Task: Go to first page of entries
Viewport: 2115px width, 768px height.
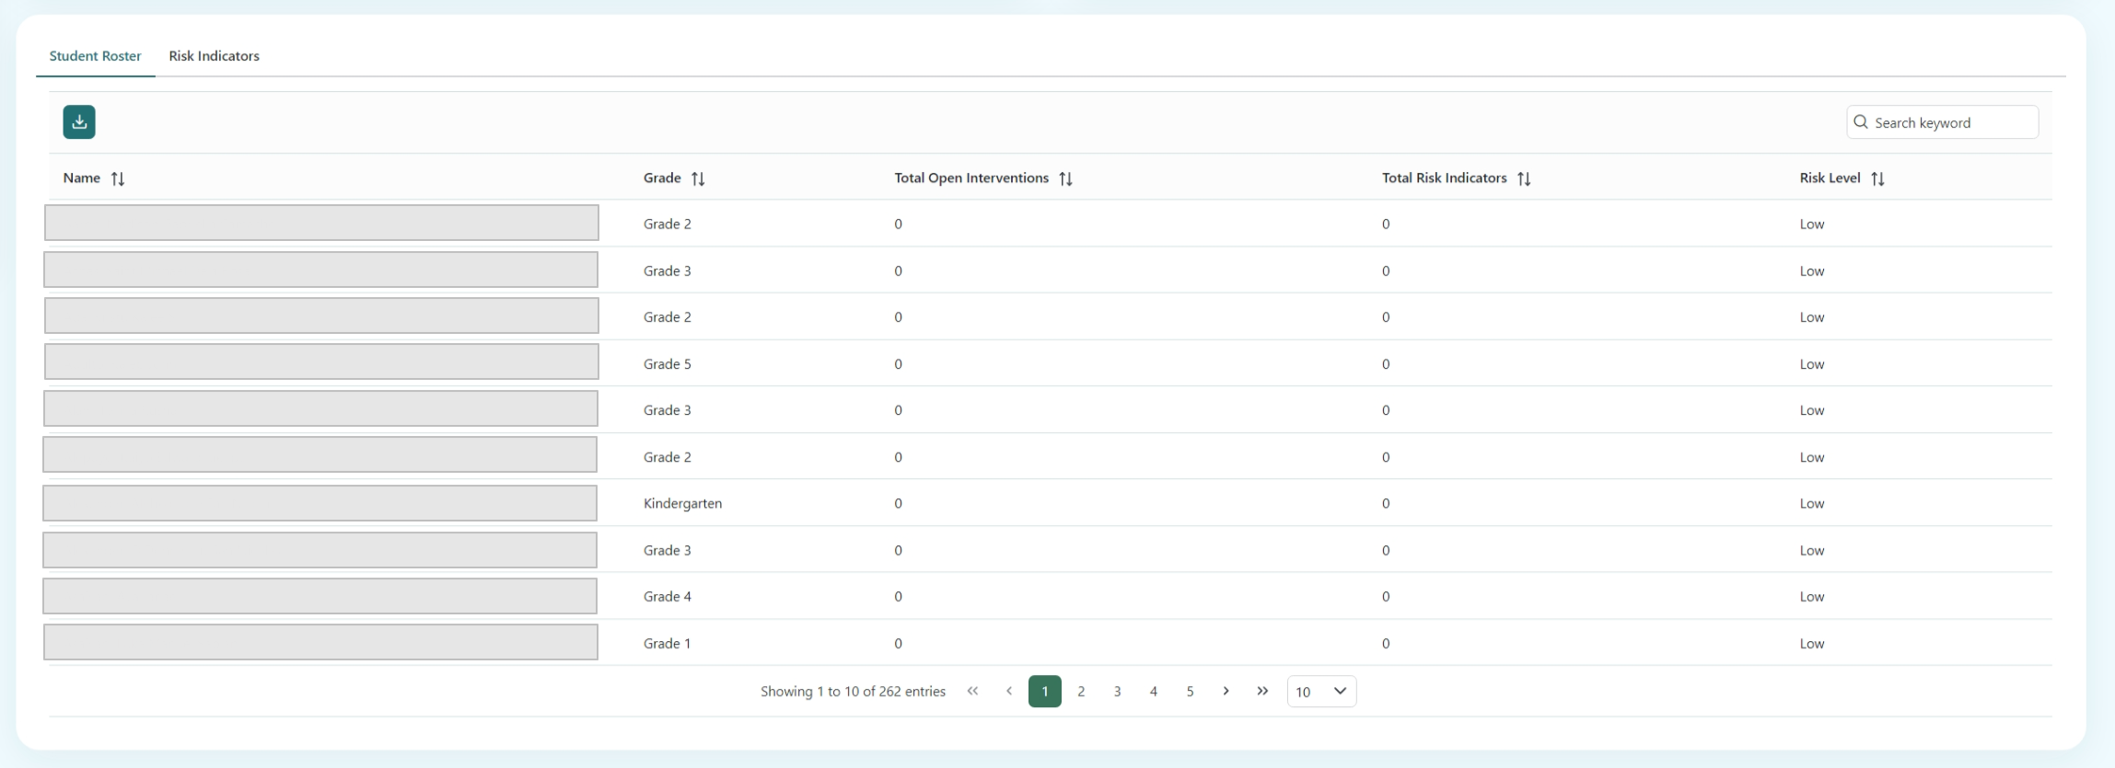Action: pos(972,692)
